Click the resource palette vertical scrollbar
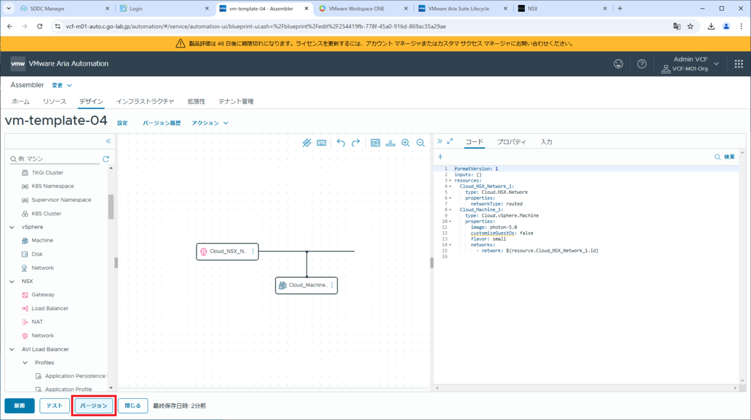Screen dimensions: 751x420 (111, 206)
